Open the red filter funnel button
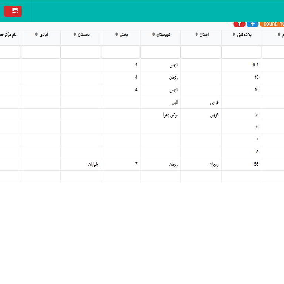 click(x=239, y=24)
